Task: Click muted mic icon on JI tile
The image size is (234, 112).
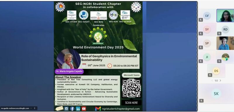Action: (x=201, y=61)
